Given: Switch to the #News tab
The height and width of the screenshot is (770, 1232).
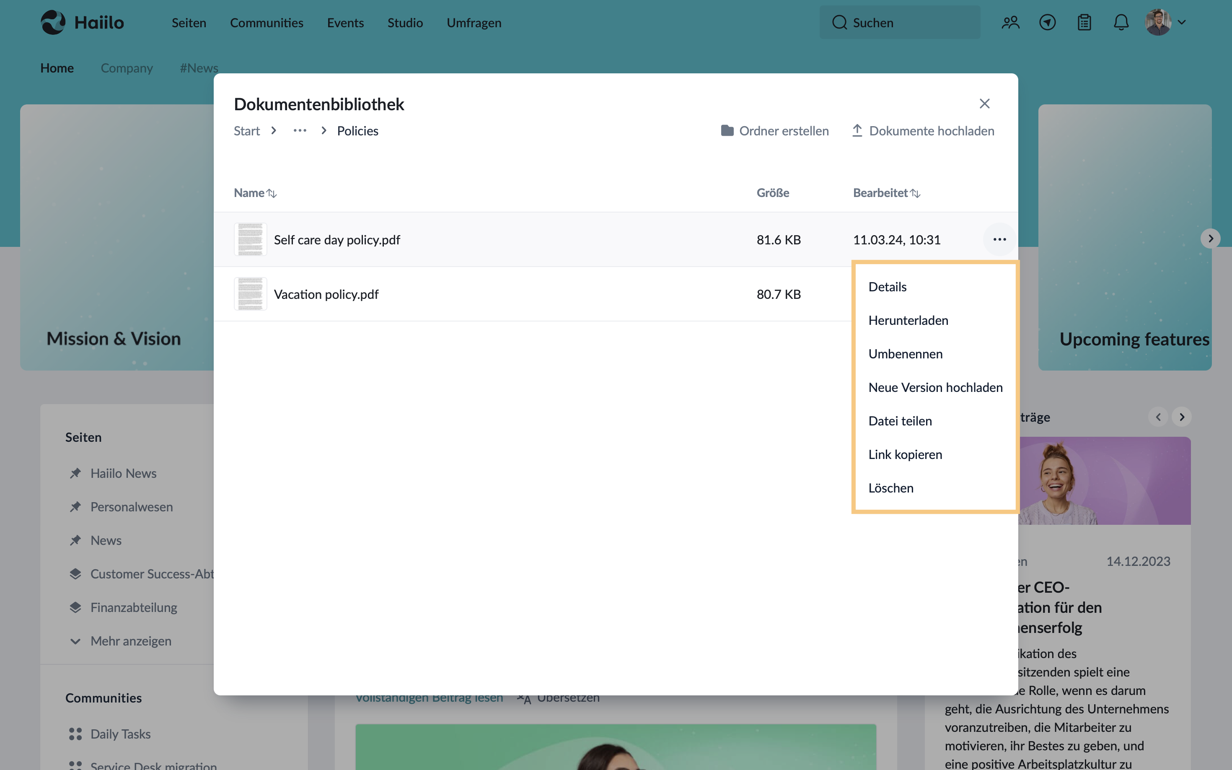Looking at the screenshot, I should point(199,68).
